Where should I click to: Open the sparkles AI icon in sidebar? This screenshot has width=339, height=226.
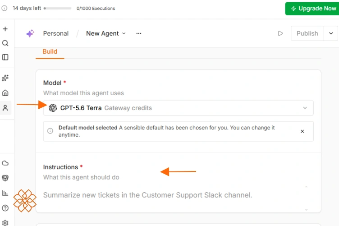[x=5, y=78]
